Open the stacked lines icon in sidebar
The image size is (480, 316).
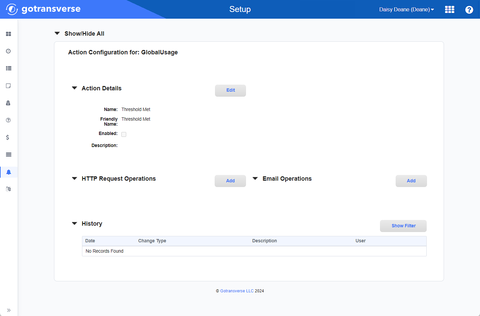9,155
